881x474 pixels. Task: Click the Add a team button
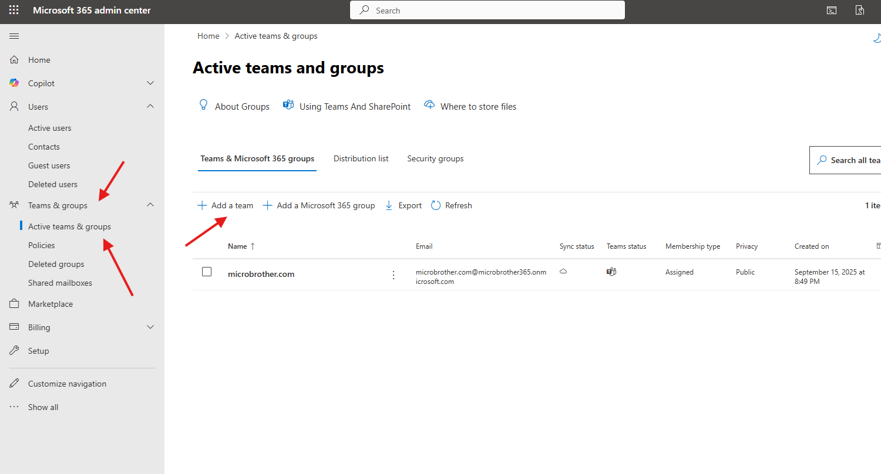click(x=226, y=205)
